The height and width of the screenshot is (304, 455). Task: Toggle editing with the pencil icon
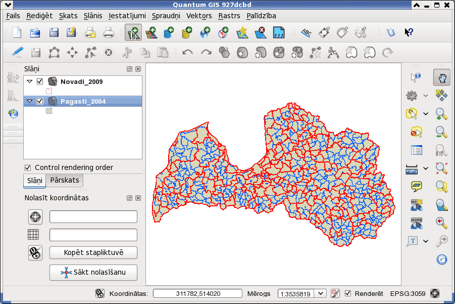tap(18, 52)
